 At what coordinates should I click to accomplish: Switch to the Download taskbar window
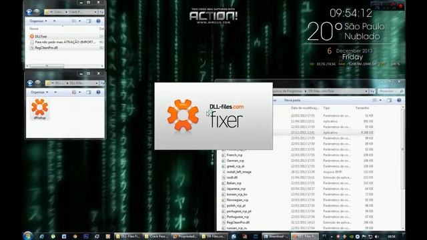(276, 237)
